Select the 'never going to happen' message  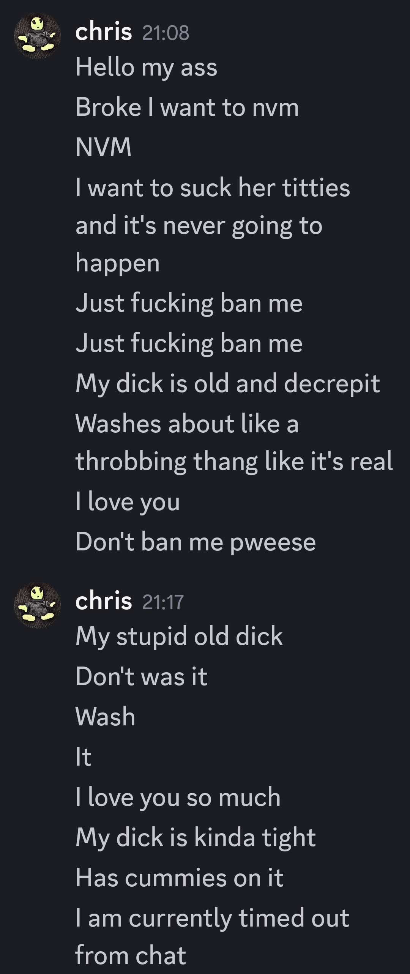pos(213,225)
